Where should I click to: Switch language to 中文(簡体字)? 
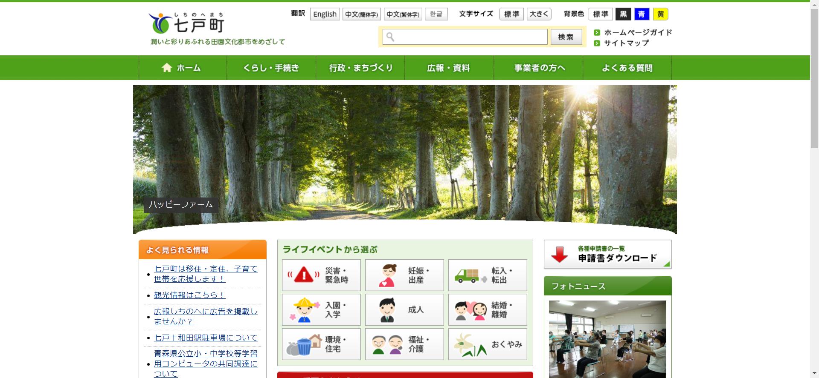point(362,14)
